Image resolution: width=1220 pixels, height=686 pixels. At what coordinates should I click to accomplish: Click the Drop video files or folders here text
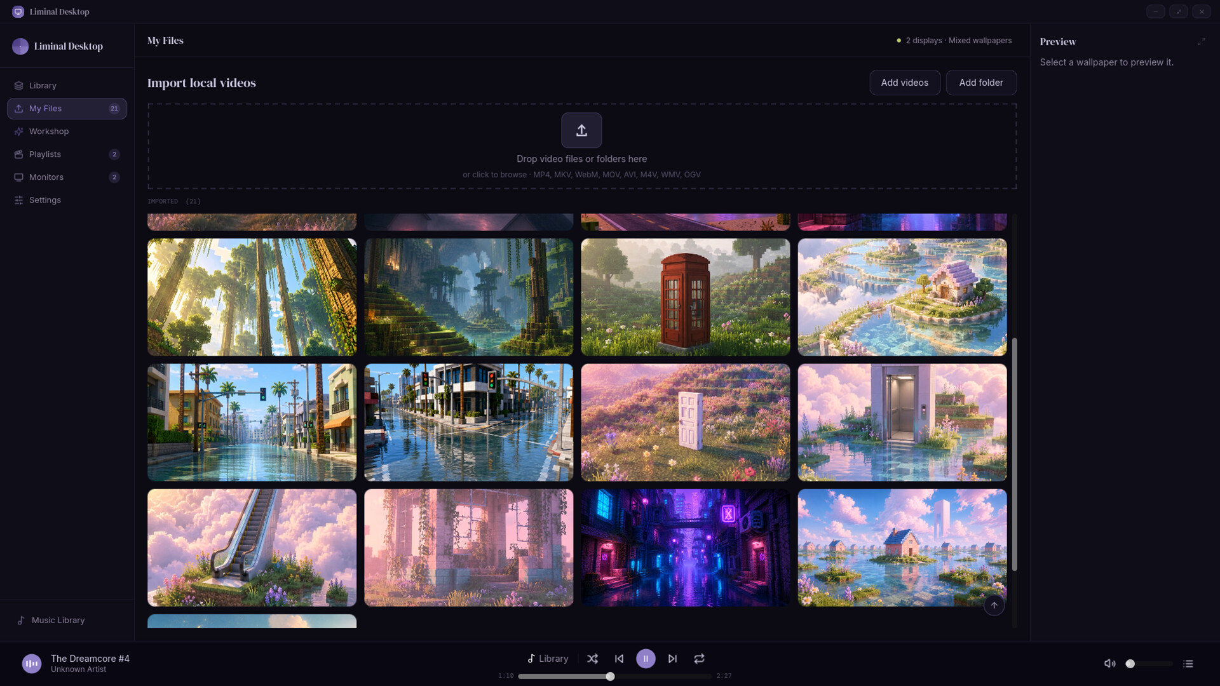tap(581, 159)
